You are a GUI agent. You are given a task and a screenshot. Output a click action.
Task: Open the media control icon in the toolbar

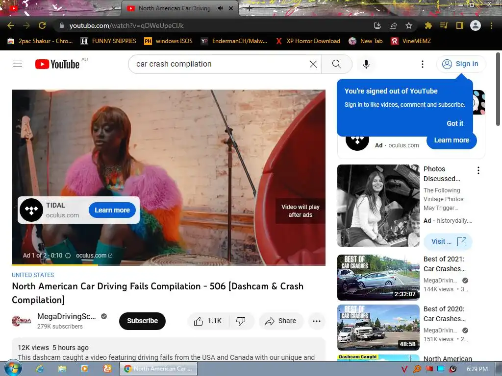point(444,25)
